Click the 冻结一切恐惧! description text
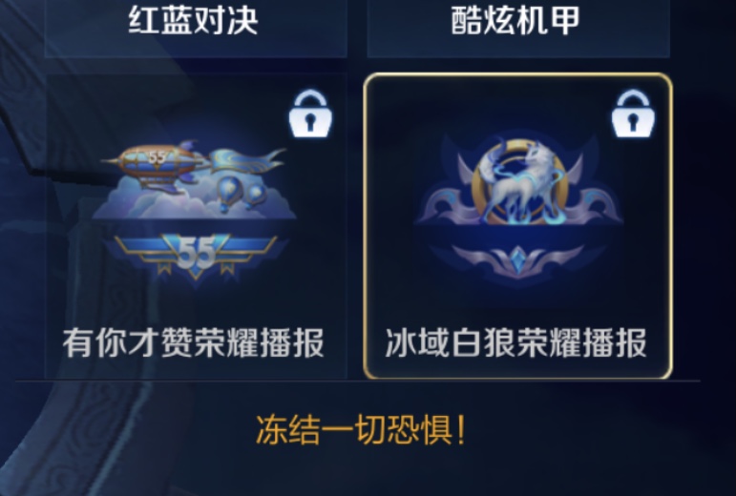Screen dimensions: 736x496 coord(362,429)
